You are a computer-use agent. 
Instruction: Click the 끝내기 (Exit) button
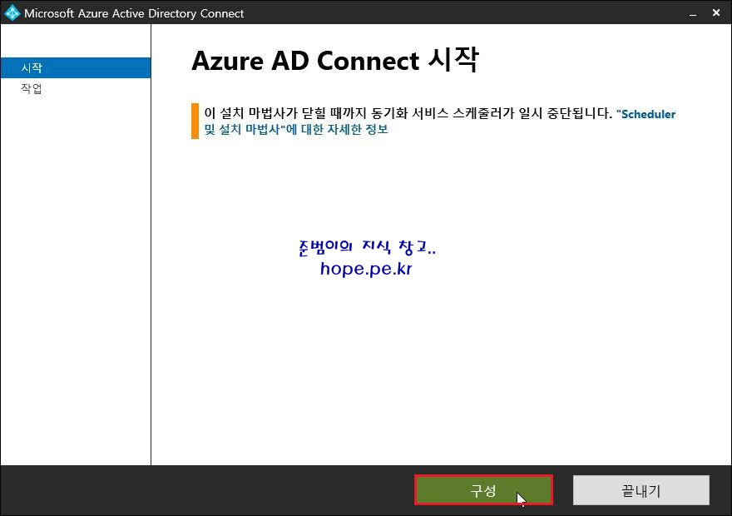(x=641, y=490)
